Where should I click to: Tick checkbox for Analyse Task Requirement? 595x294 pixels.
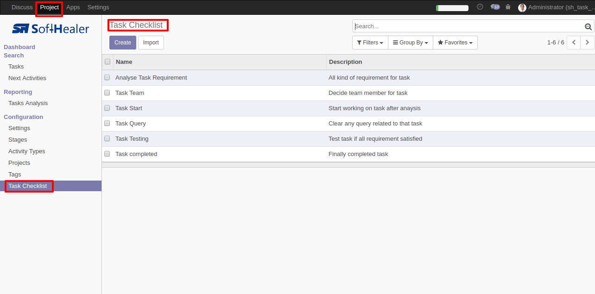107,77
